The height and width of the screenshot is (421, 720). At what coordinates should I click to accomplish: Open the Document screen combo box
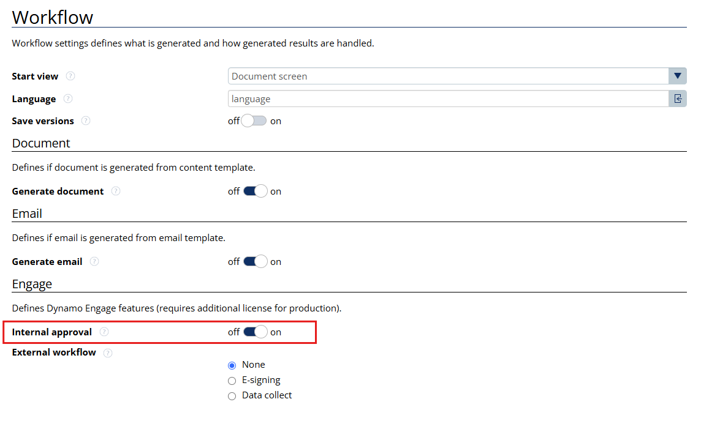[449, 76]
